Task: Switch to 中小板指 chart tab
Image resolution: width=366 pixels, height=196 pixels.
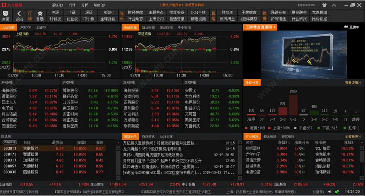Action: [184, 27]
